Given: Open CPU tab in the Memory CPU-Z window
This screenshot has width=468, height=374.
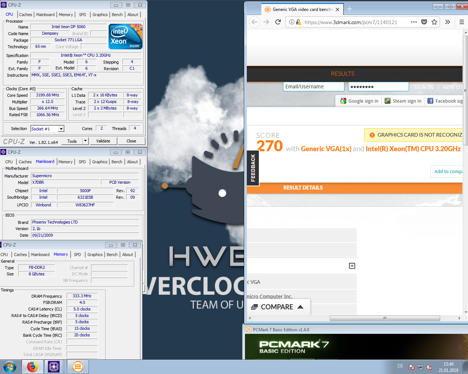Looking at the screenshot, I should (x=4, y=255).
